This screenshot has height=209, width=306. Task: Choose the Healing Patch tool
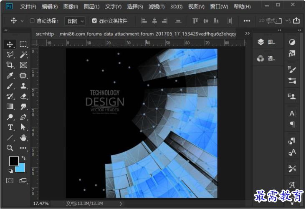[x=23, y=76]
